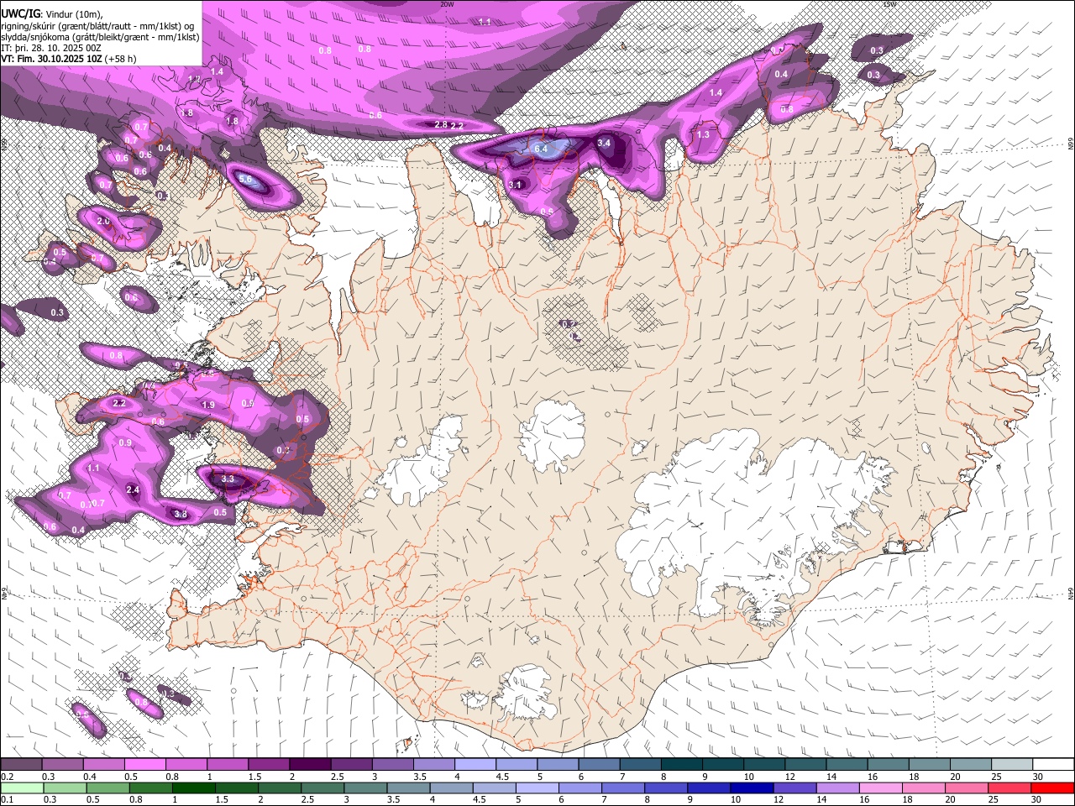1075x806 pixels.
Task: Pick the 16–18 light pink swatch, lower scale
Action: coord(880,788)
